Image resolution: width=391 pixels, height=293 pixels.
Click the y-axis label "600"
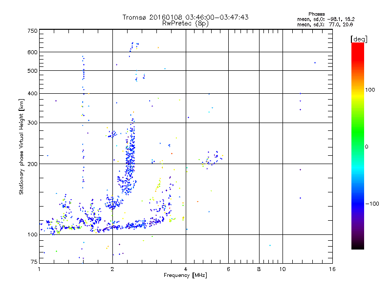click(32, 52)
